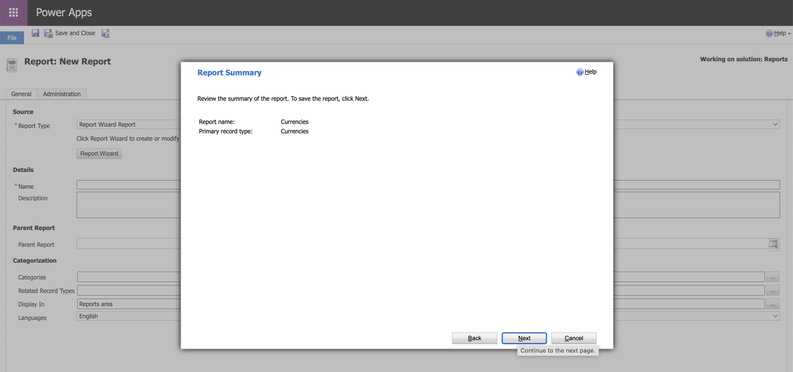Click the Back button in wizard

[474, 338]
